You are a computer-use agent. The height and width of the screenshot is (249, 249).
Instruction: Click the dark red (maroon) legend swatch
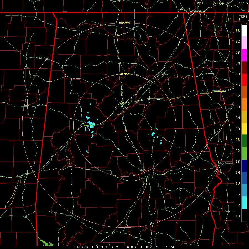click(x=244, y=68)
